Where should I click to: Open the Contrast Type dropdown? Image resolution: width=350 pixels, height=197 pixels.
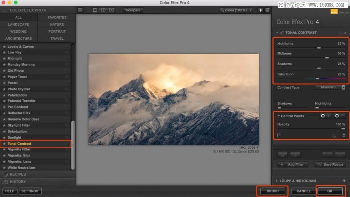(330, 87)
